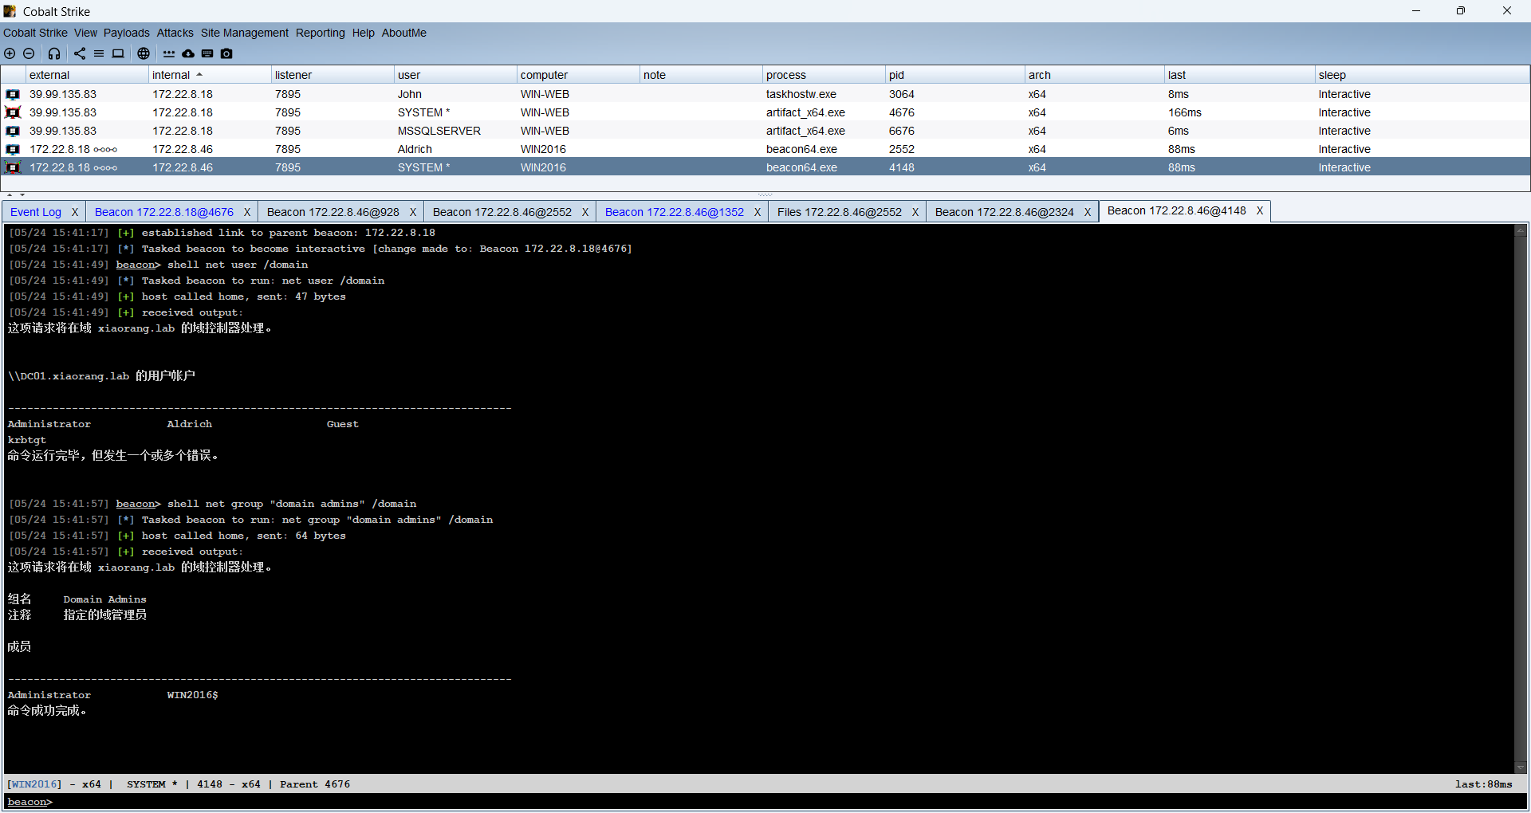Switch to session table view icon
This screenshot has height=813, width=1531.
99,53
